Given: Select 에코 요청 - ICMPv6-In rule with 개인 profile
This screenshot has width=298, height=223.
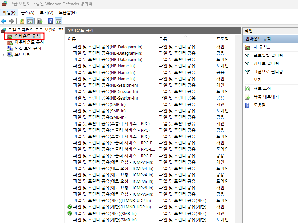Looking at the screenshot, I should [x=151, y=188].
